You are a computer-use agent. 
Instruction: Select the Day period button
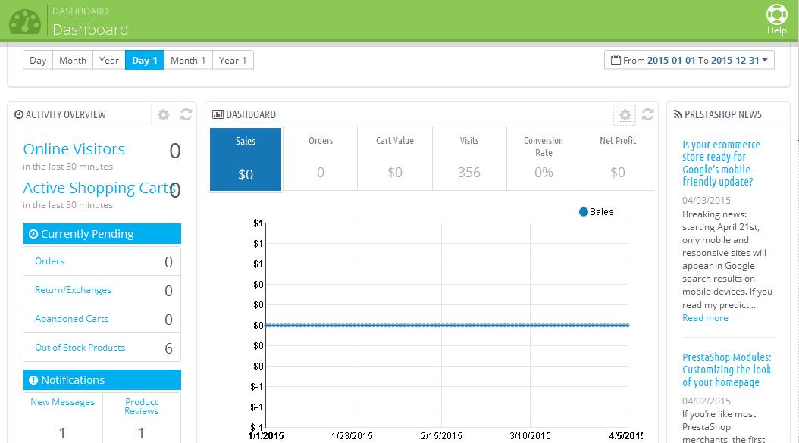pyautogui.click(x=38, y=60)
